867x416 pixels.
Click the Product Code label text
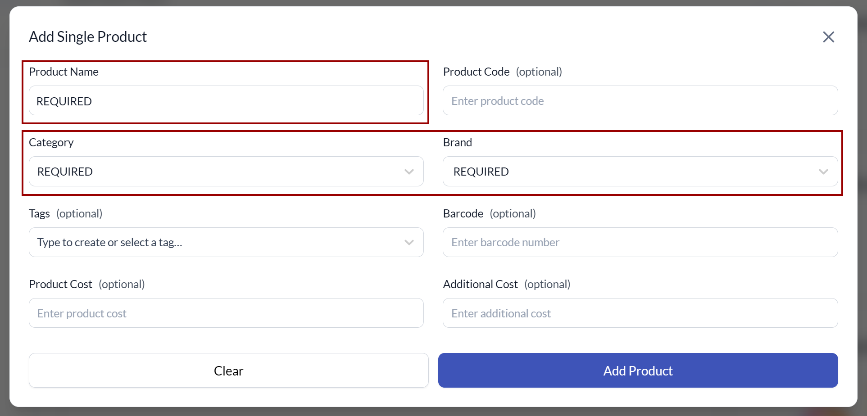476,72
